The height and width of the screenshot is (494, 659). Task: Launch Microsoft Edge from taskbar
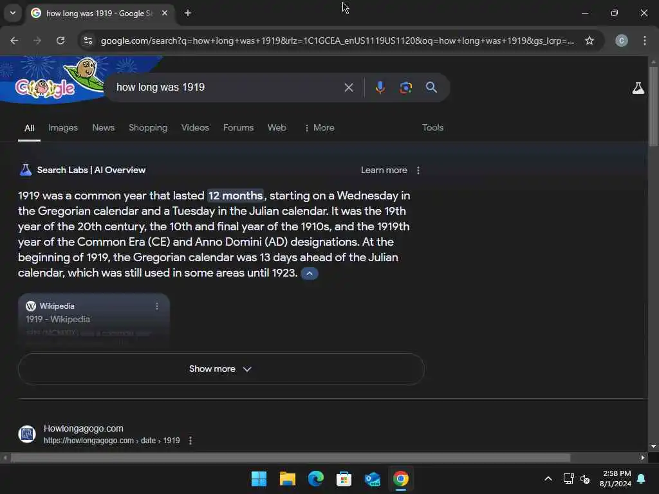pos(315,479)
